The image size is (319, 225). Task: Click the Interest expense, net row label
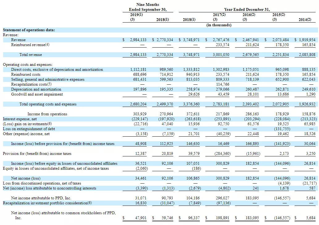coord(20,119)
